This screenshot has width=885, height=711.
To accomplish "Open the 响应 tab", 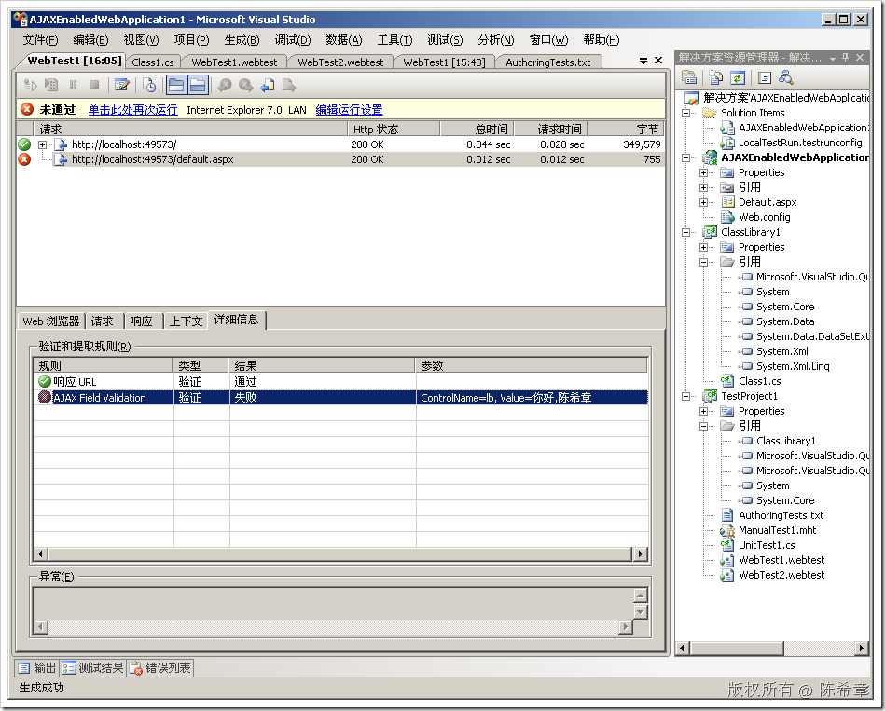I will tap(141, 321).
